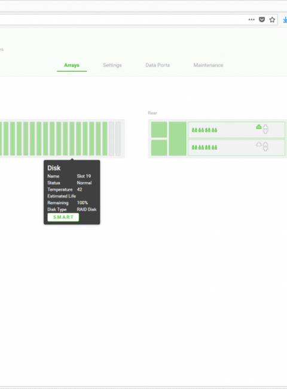Click the upper small green square rear module
287x389 pixels.
tap(159, 129)
